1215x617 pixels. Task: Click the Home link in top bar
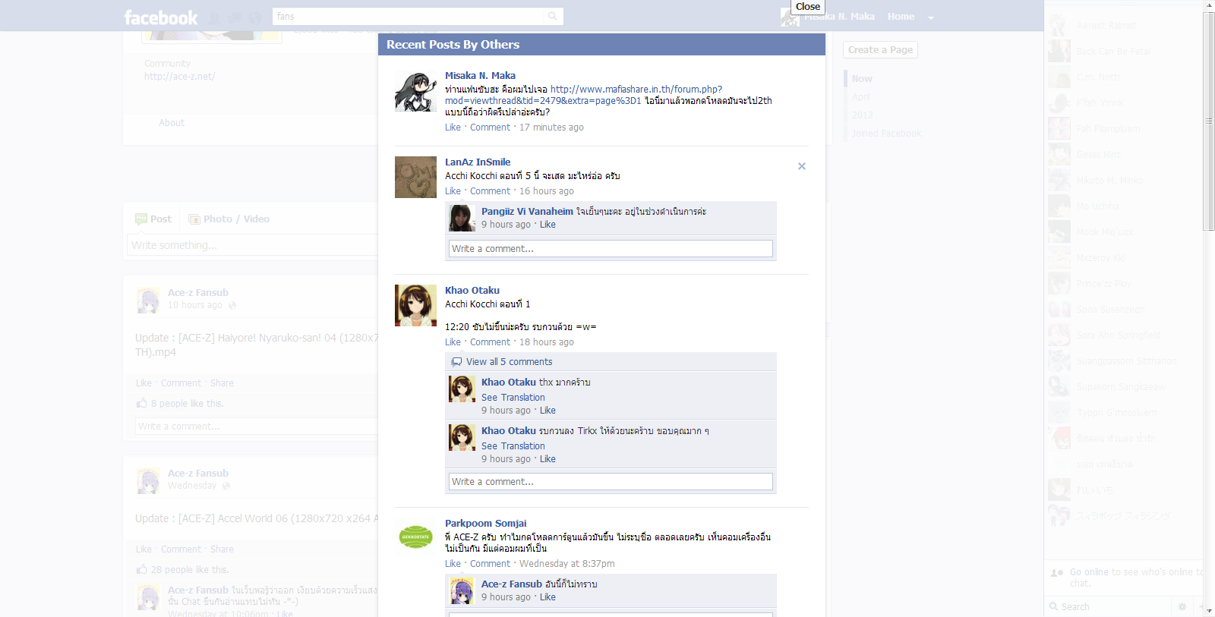[901, 16]
